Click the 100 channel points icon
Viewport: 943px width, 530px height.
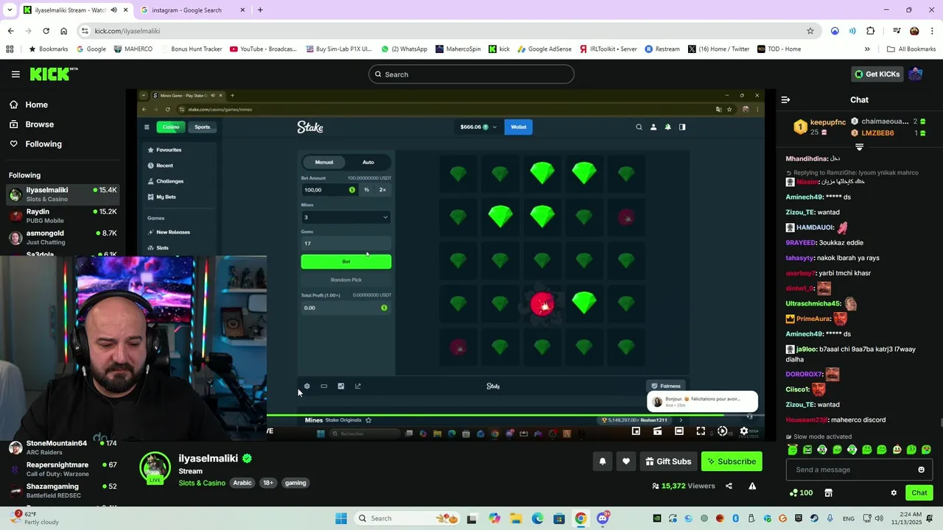(801, 493)
